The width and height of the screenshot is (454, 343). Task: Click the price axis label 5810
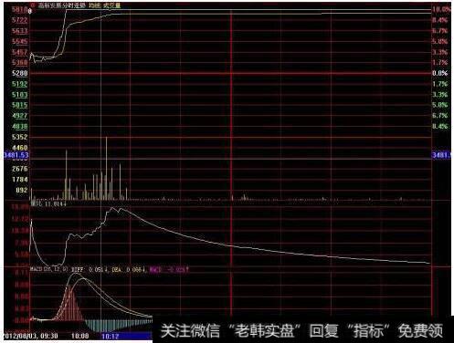click(x=19, y=9)
